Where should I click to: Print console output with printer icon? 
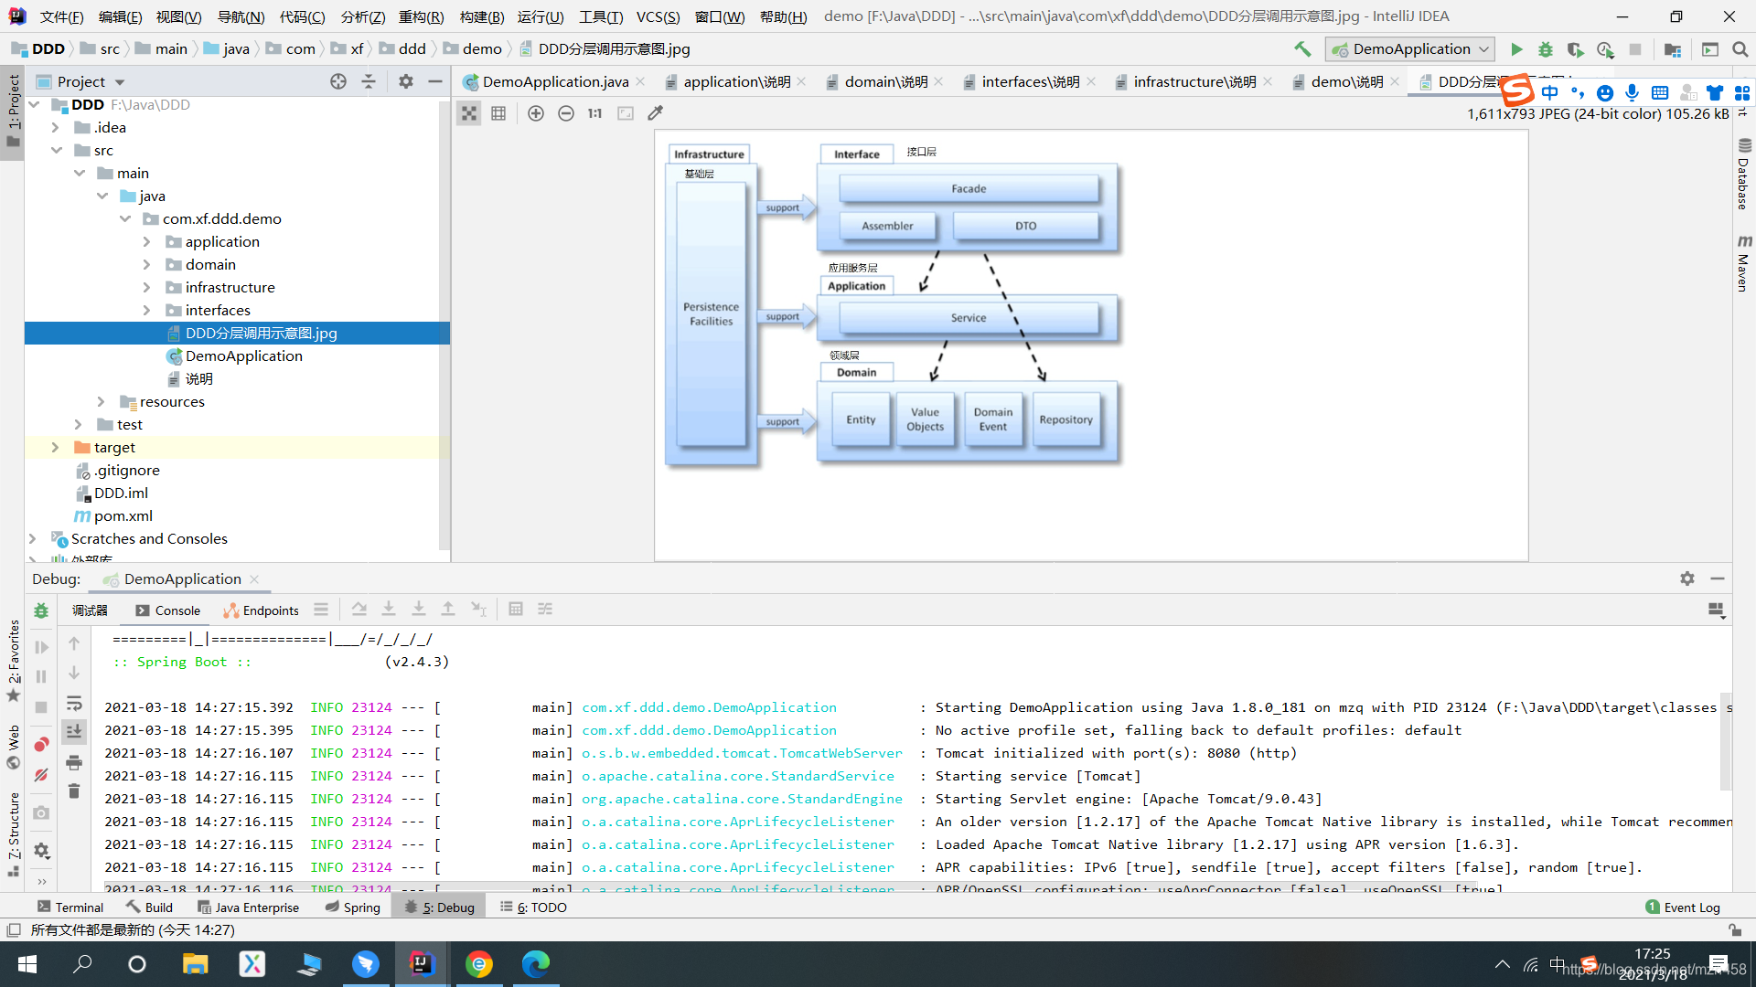[x=74, y=762]
